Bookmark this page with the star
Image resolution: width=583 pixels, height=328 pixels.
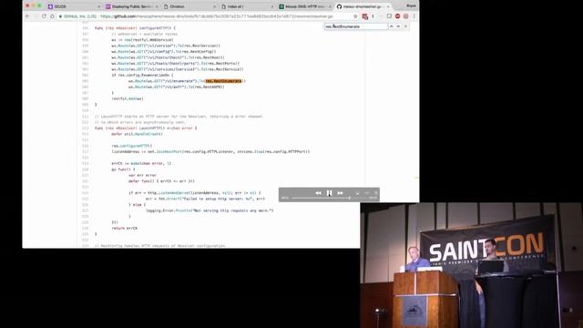[355, 16]
